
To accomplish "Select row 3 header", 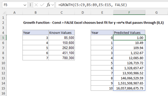I will 3,28.
